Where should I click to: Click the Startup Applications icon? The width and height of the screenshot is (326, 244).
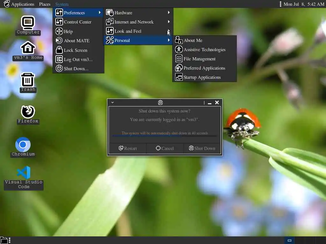click(179, 77)
